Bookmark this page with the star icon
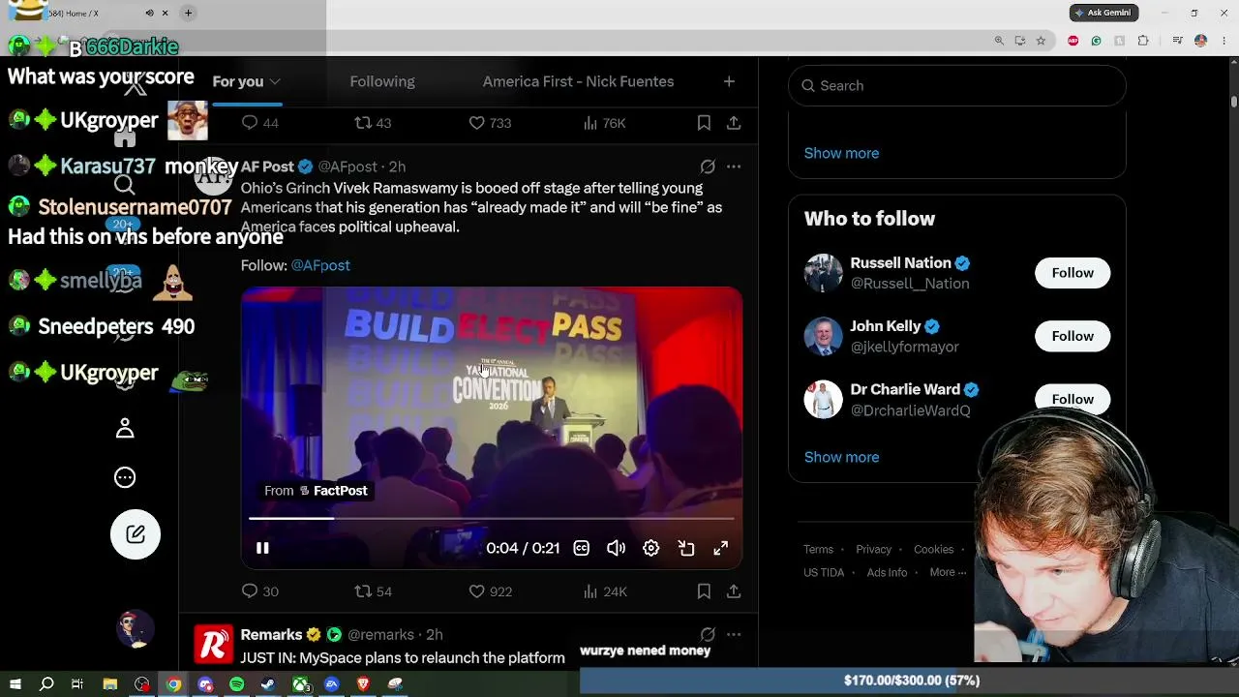This screenshot has height=697, width=1239. [1041, 41]
